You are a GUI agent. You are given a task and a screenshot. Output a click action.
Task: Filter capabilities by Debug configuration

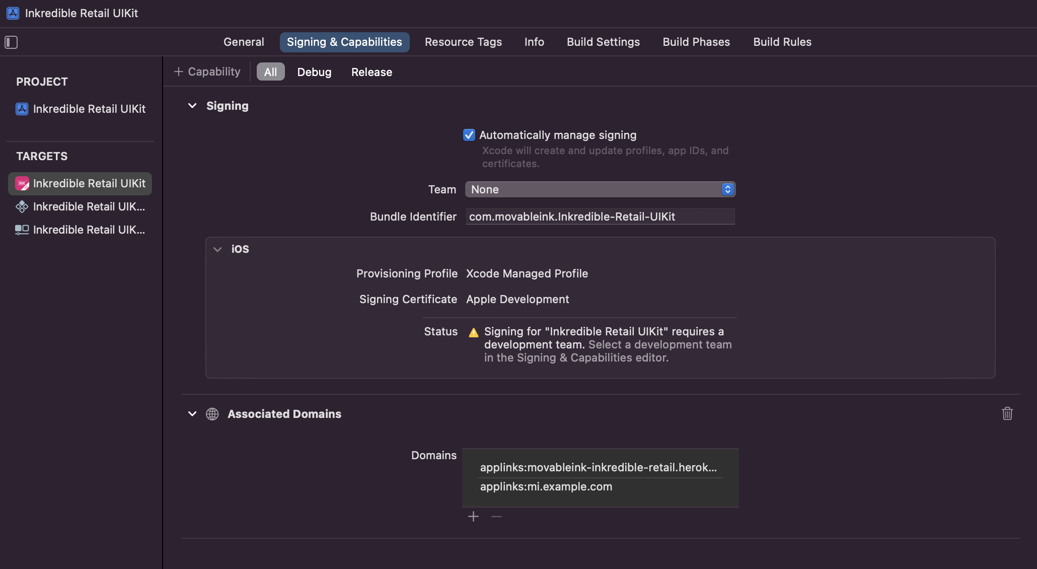tap(314, 72)
